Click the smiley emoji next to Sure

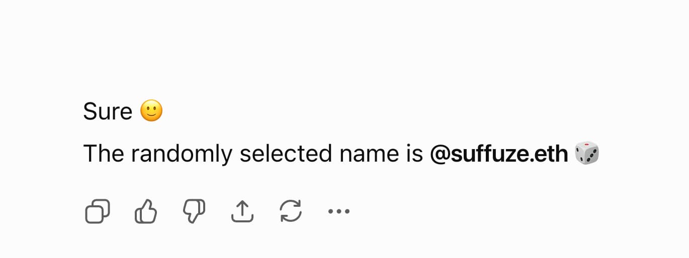(x=151, y=111)
